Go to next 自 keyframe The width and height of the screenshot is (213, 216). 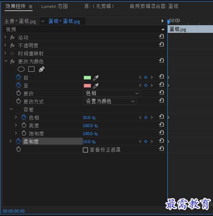[152, 77]
